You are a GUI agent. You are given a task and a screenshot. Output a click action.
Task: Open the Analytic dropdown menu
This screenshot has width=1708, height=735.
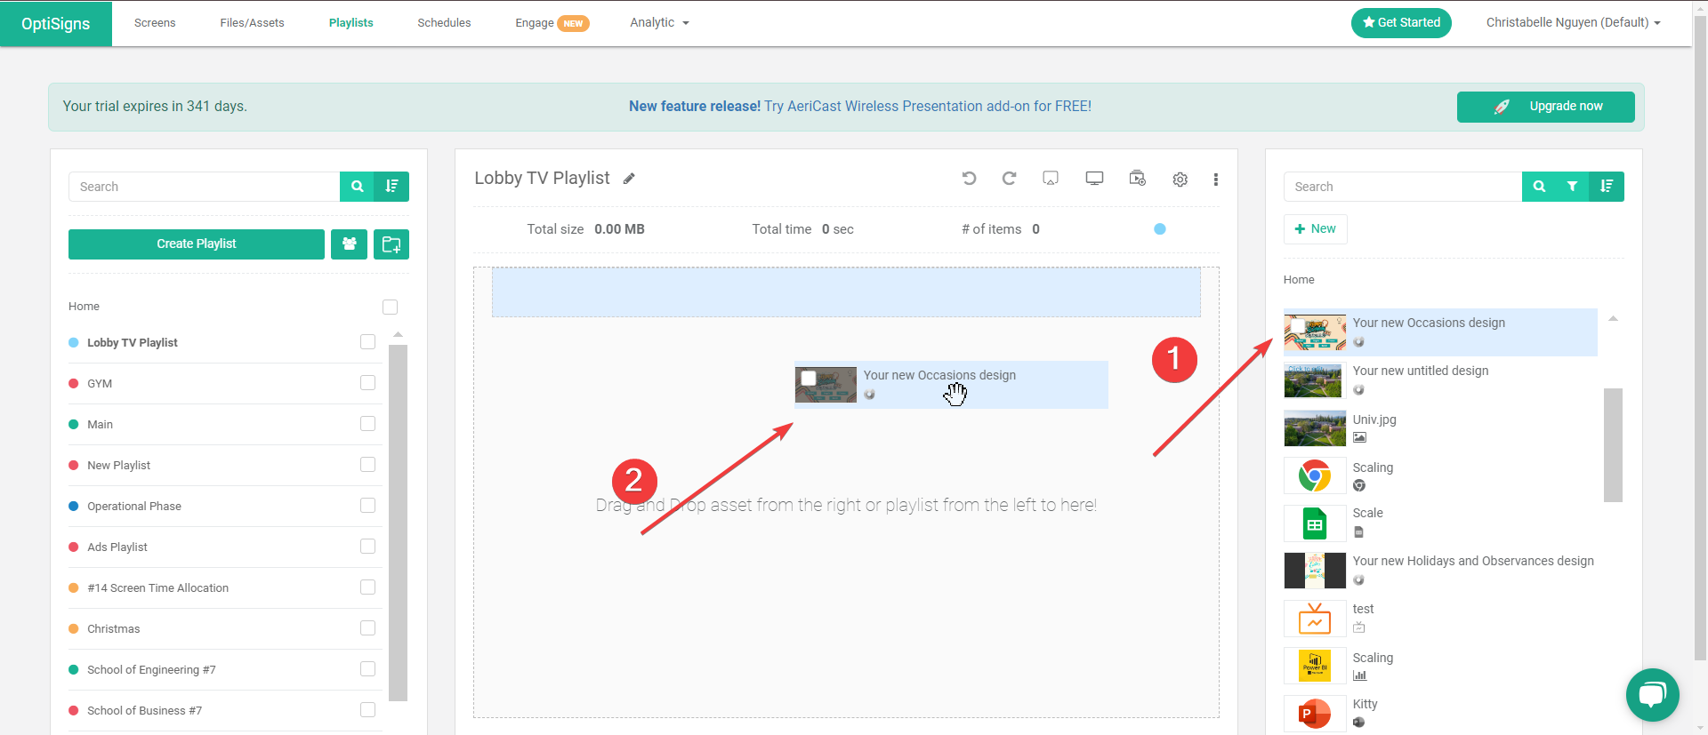click(x=659, y=23)
